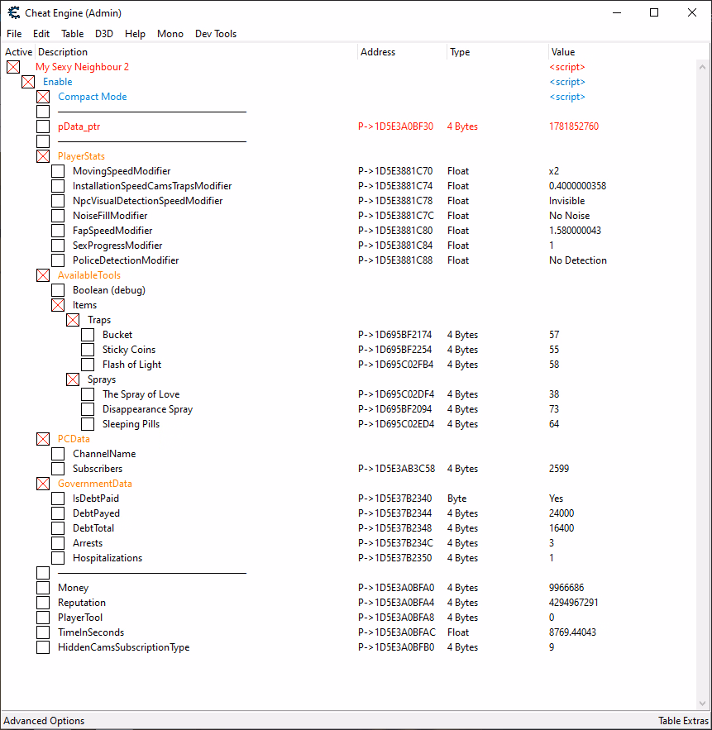Image resolution: width=712 pixels, height=730 pixels.
Task: Collapse the GovernmentData group checkbox
Action: click(x=43, y=484)
